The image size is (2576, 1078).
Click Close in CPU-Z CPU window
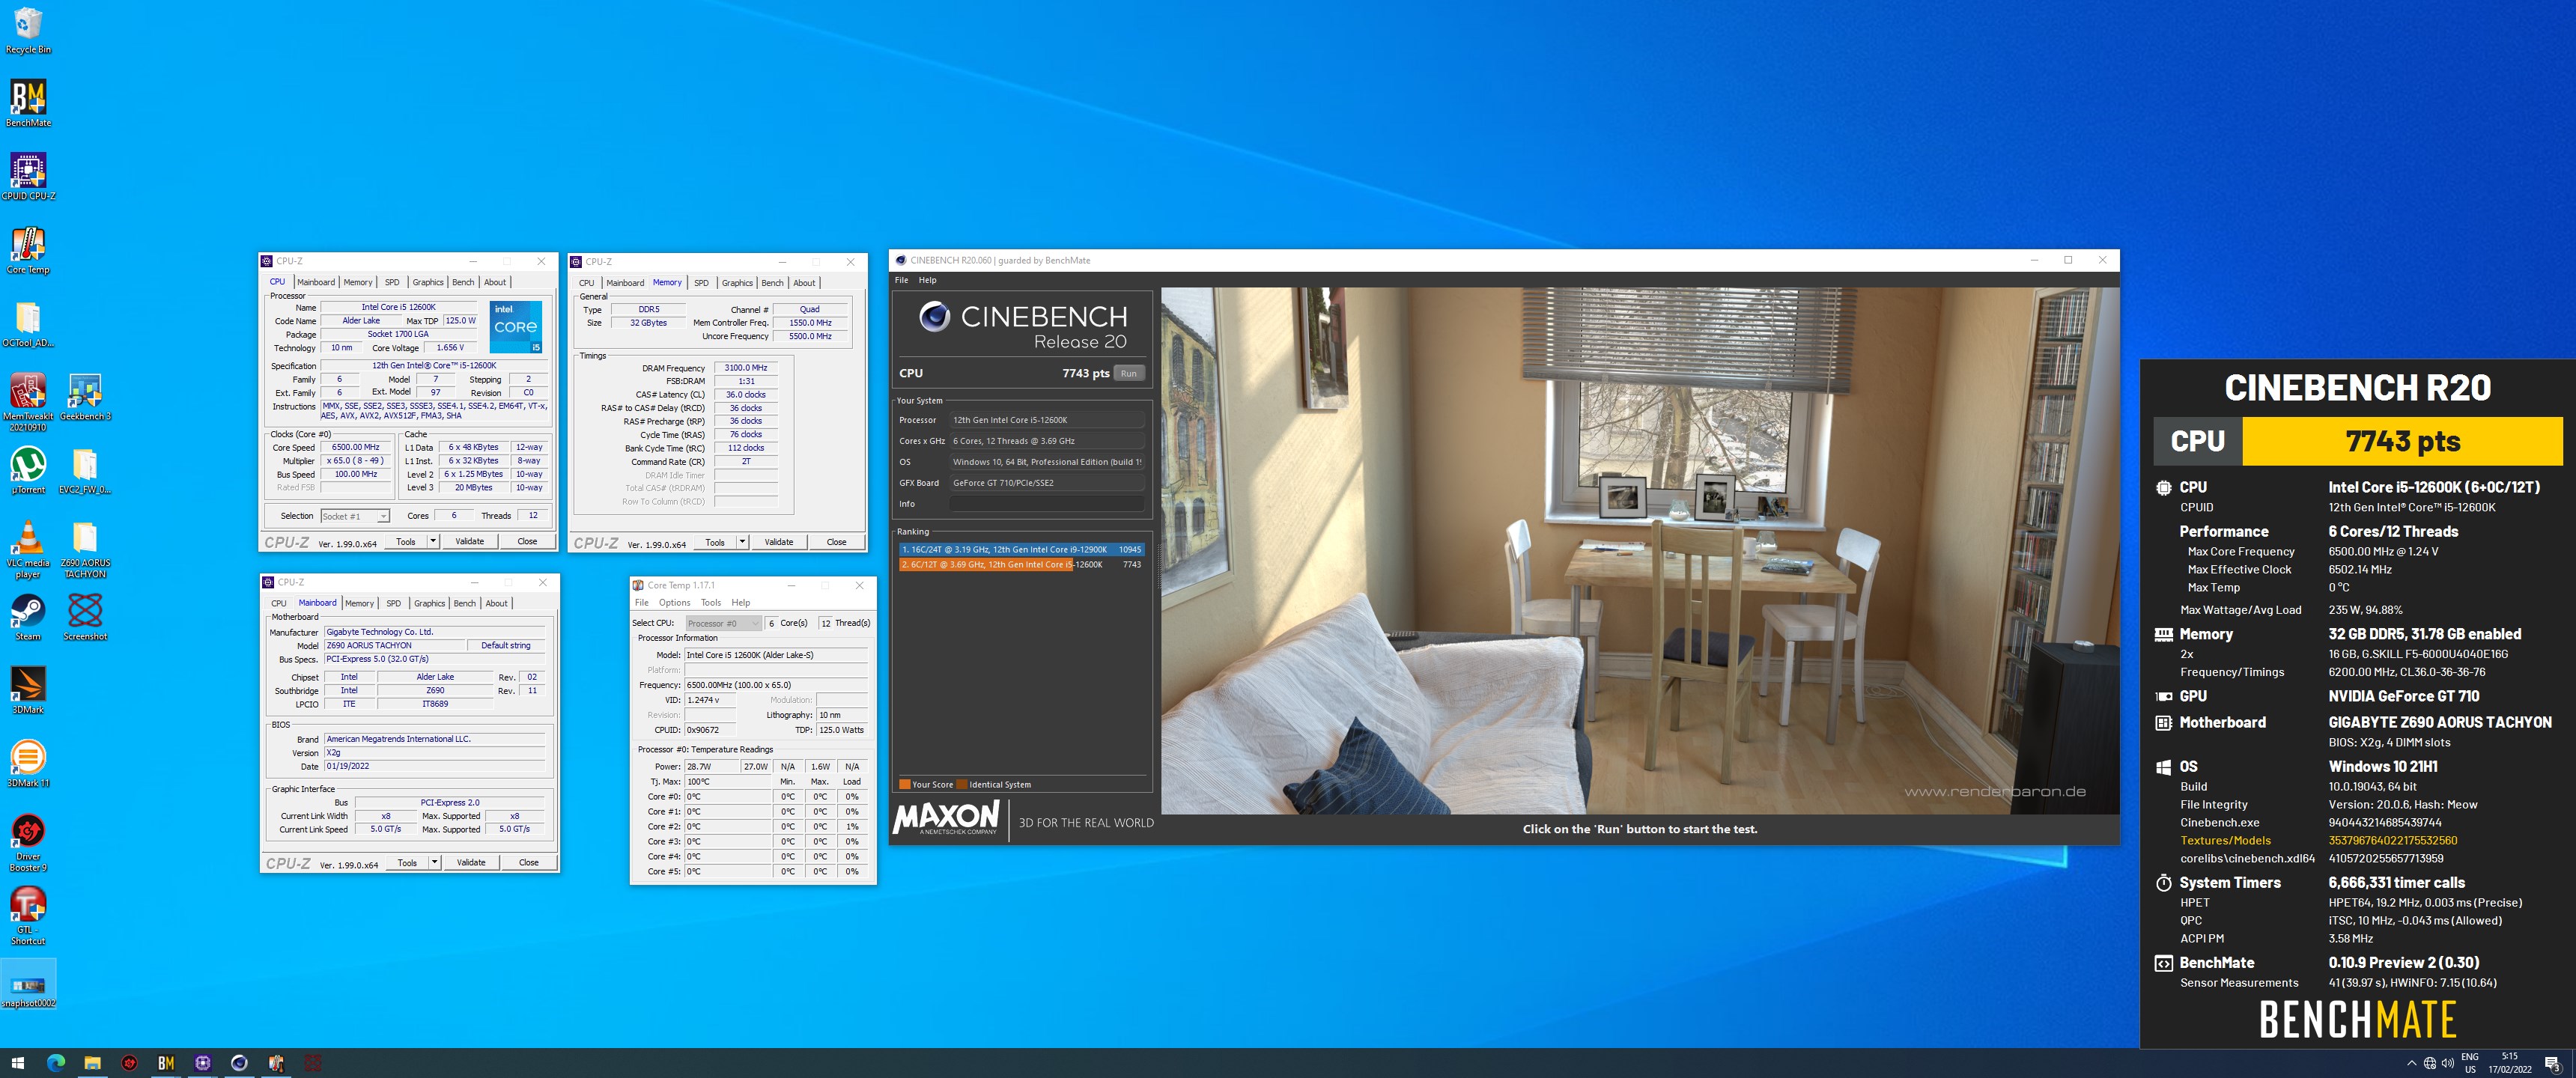click(527, 542)
